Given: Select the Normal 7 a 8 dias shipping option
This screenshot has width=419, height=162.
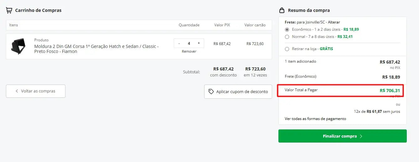Looking at the screenshot, I should coord(287,37).
